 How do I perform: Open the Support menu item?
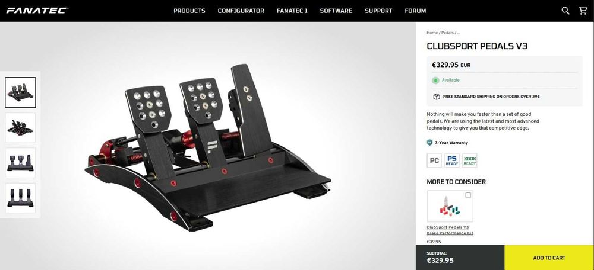(378, 11)
